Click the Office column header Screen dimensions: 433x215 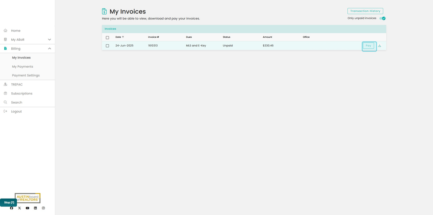point(306,37)
